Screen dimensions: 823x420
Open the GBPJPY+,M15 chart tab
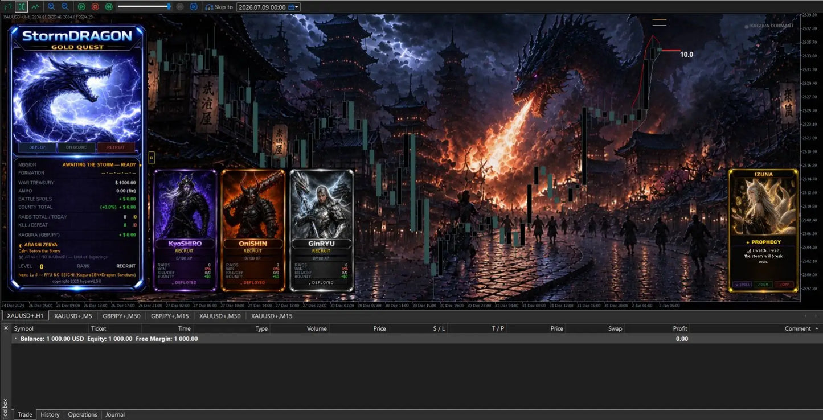(170, 316)
